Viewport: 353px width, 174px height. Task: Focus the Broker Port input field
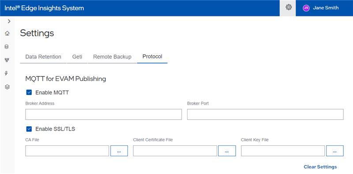(265, 114)
